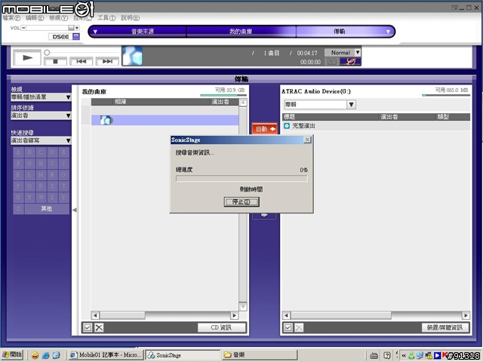Click the letter Z quick search key
Viewport: 483px width, 362px height.
(18, 208)
